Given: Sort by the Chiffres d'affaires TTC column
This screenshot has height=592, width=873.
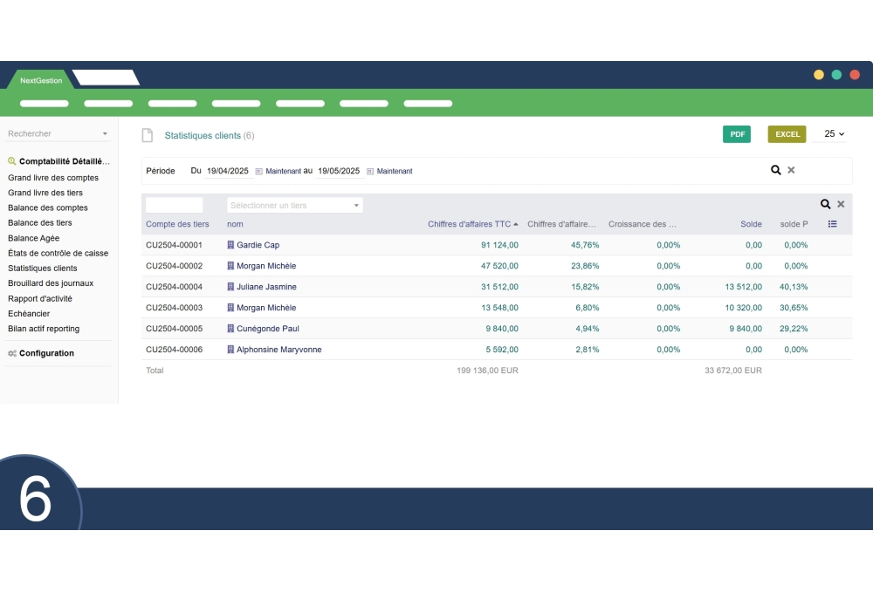Looking at the screenshot, I should [x=471, y=224].
